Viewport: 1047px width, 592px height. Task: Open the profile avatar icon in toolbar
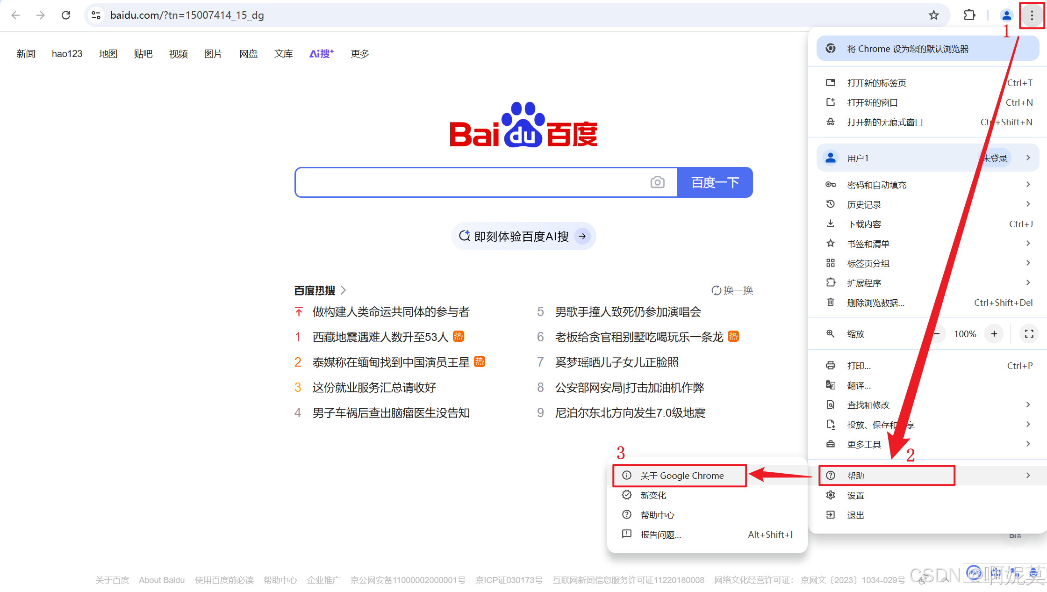pyautogui.click(x=1006, y=15)
